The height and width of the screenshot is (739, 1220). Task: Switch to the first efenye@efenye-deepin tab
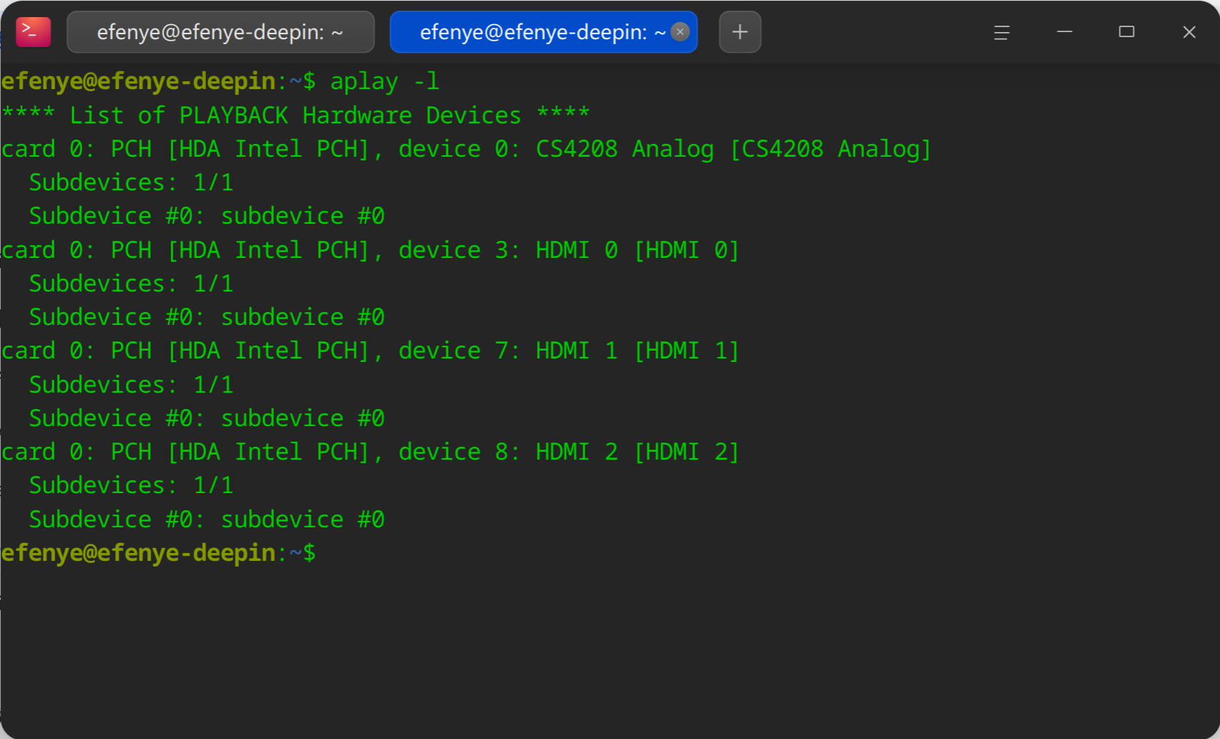coord(220,32)
